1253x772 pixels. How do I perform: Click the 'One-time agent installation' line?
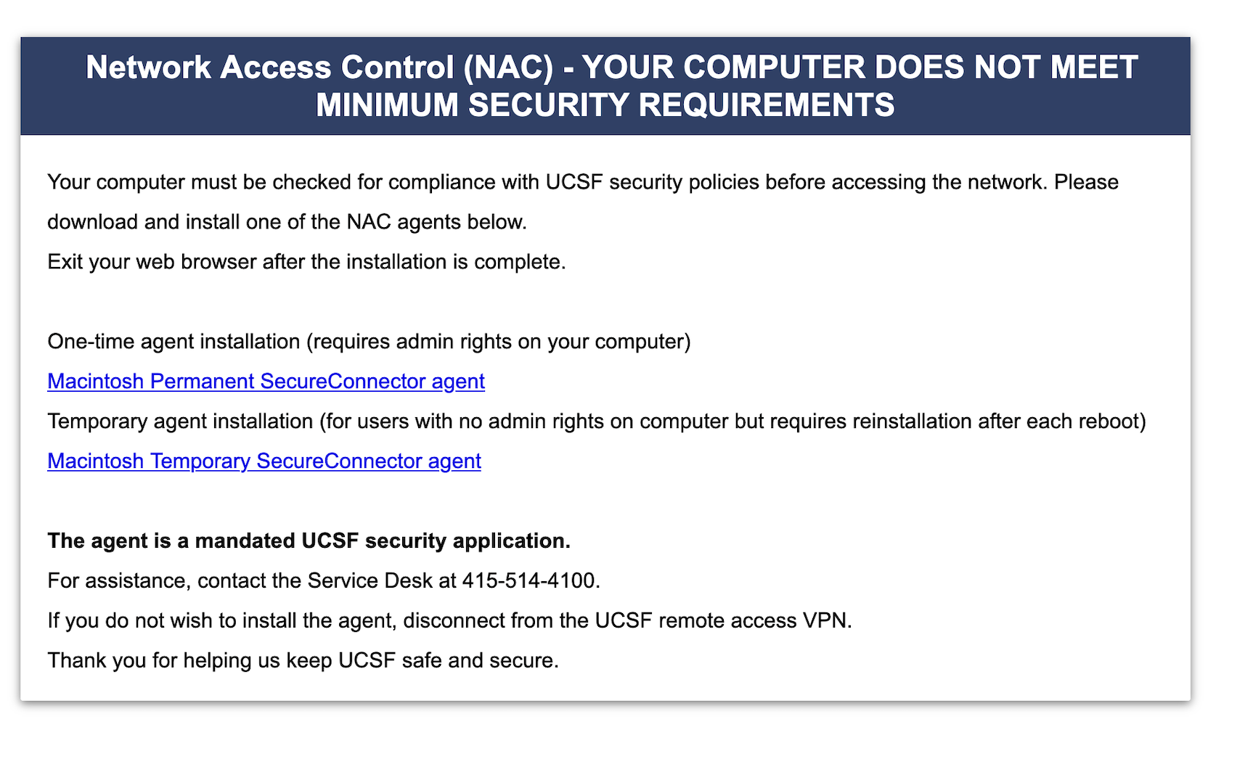pos(174,342)
